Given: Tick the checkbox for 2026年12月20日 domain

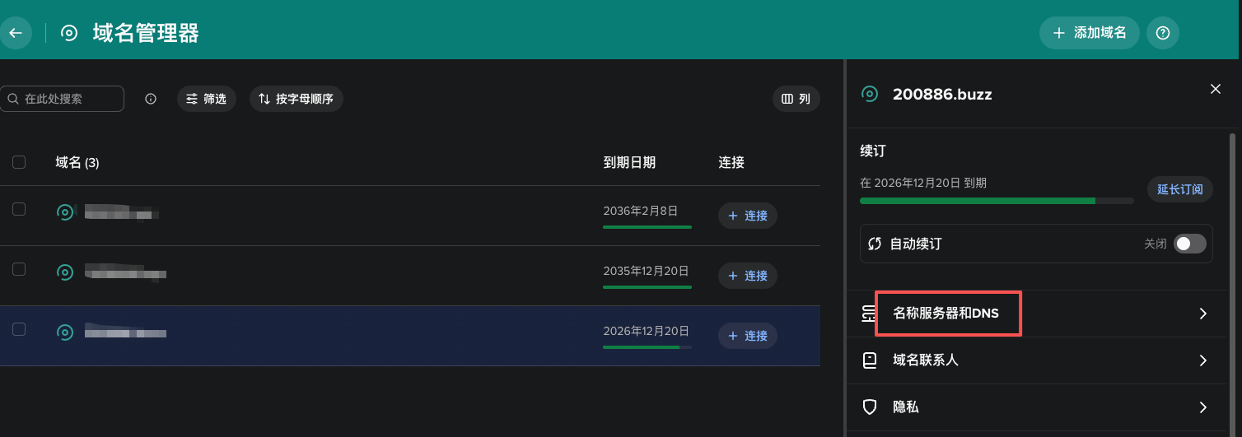Looking at the screenshot, I should coord(19,329).
